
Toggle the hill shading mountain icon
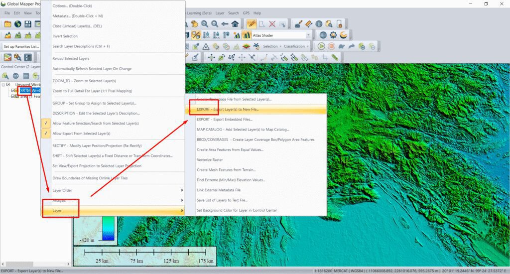coord(247,35)
